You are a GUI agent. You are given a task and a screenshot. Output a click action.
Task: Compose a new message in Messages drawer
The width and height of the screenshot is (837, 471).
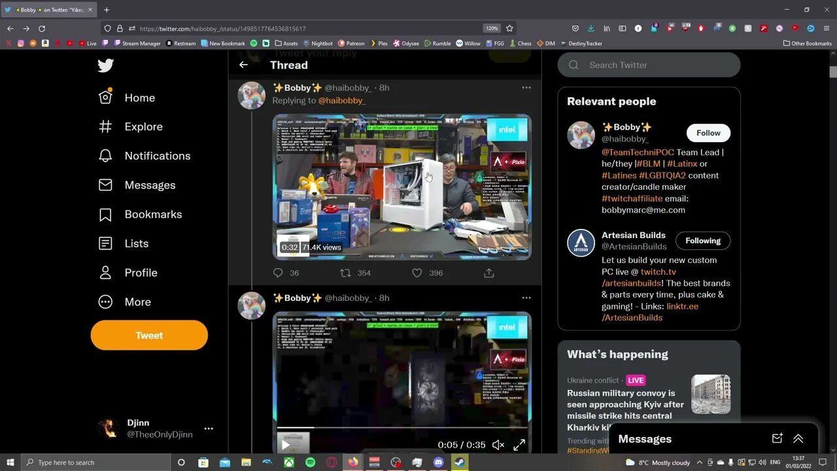coord(777,439)
